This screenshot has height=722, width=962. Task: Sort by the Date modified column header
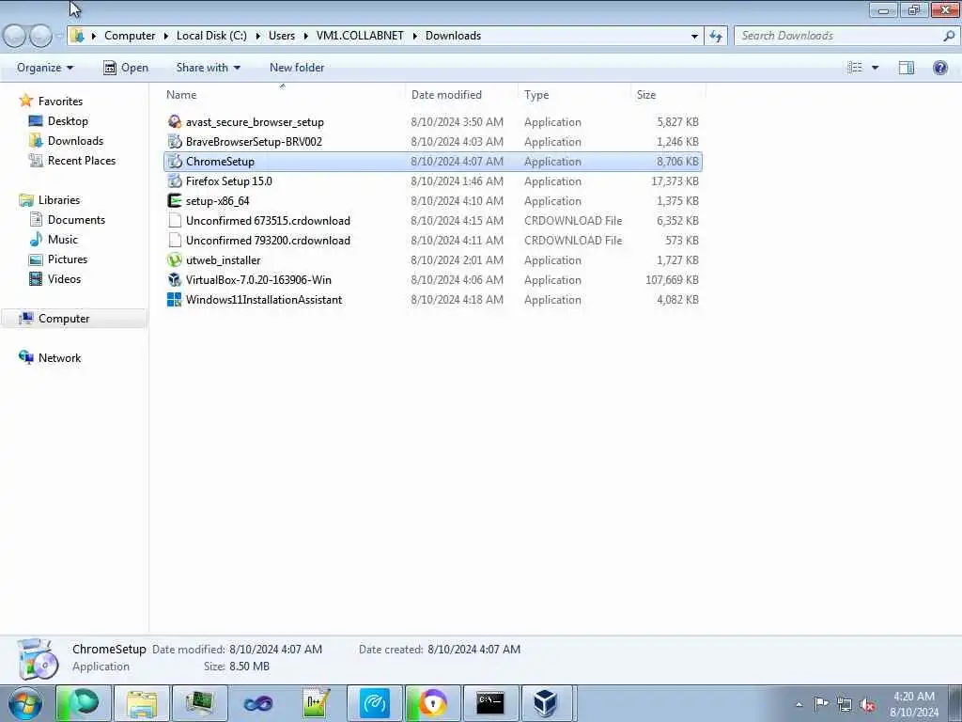click(460, 95)
